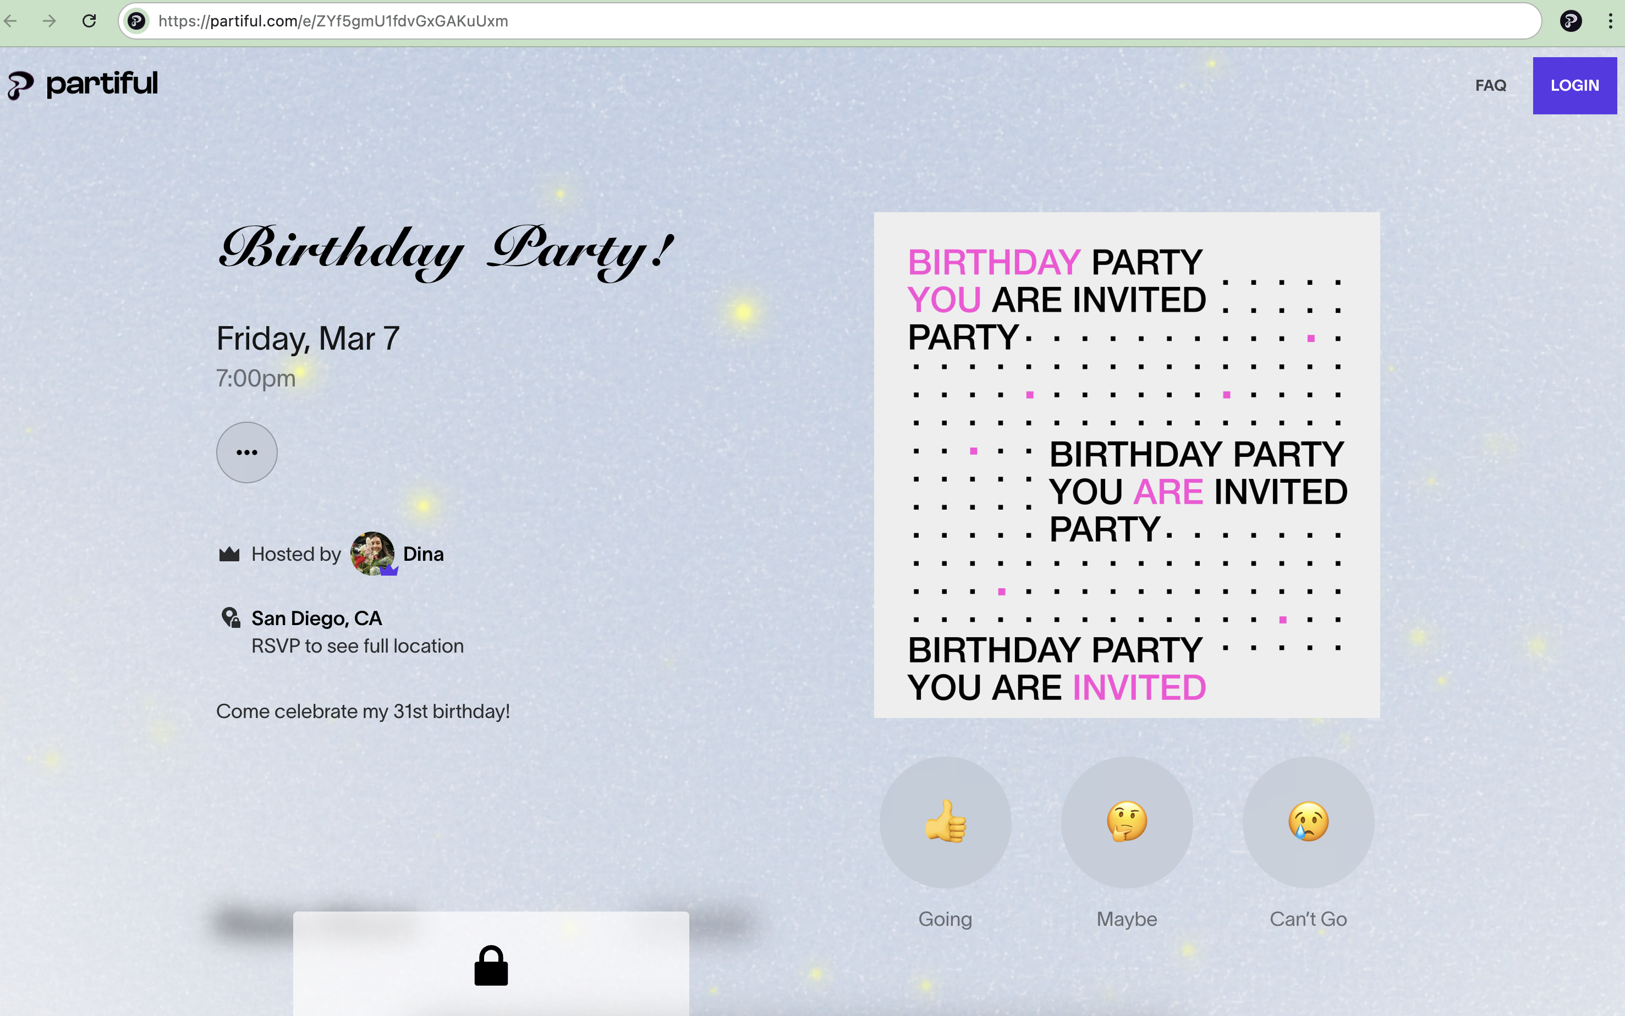This screenshot has height=1016, width=1625.
Task: Open the three-dot more options button
Action: 247,452
